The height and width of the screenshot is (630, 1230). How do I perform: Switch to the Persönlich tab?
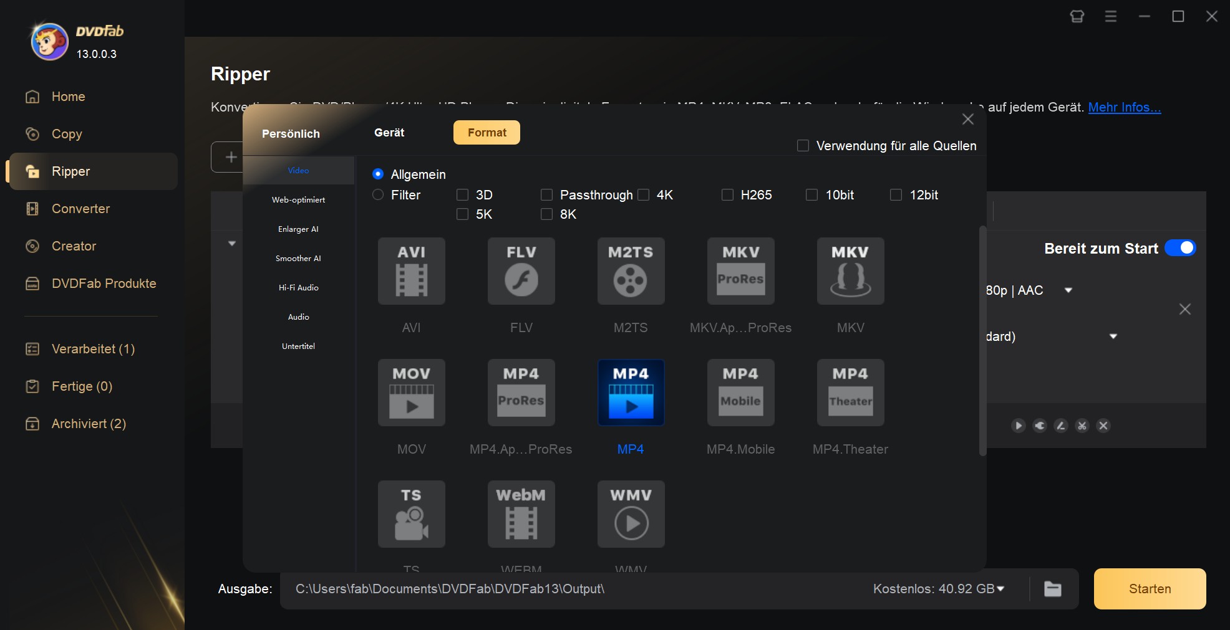tap(291, 134)
